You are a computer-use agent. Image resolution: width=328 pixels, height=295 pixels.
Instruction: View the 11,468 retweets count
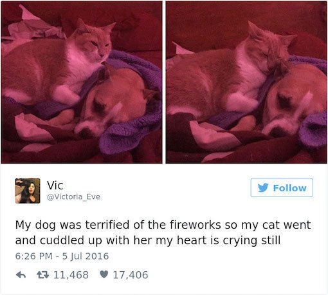pyautogui.click(x=71, y=275)
